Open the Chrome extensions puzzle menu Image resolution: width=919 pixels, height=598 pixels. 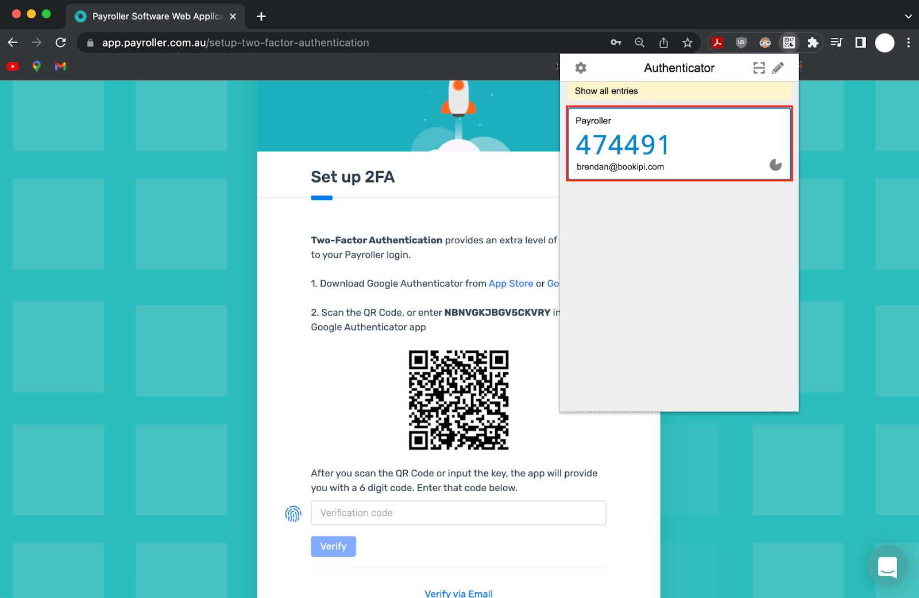(813, 42)
